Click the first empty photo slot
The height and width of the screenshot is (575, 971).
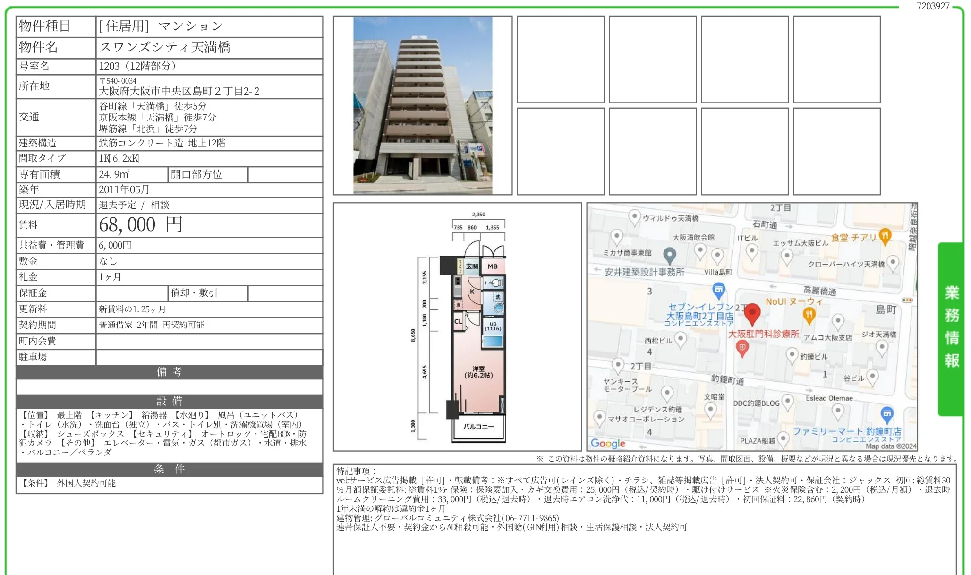pos(561,60)
